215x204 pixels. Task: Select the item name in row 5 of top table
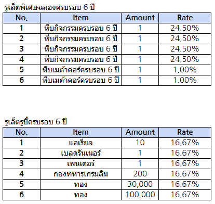(80, 70)
